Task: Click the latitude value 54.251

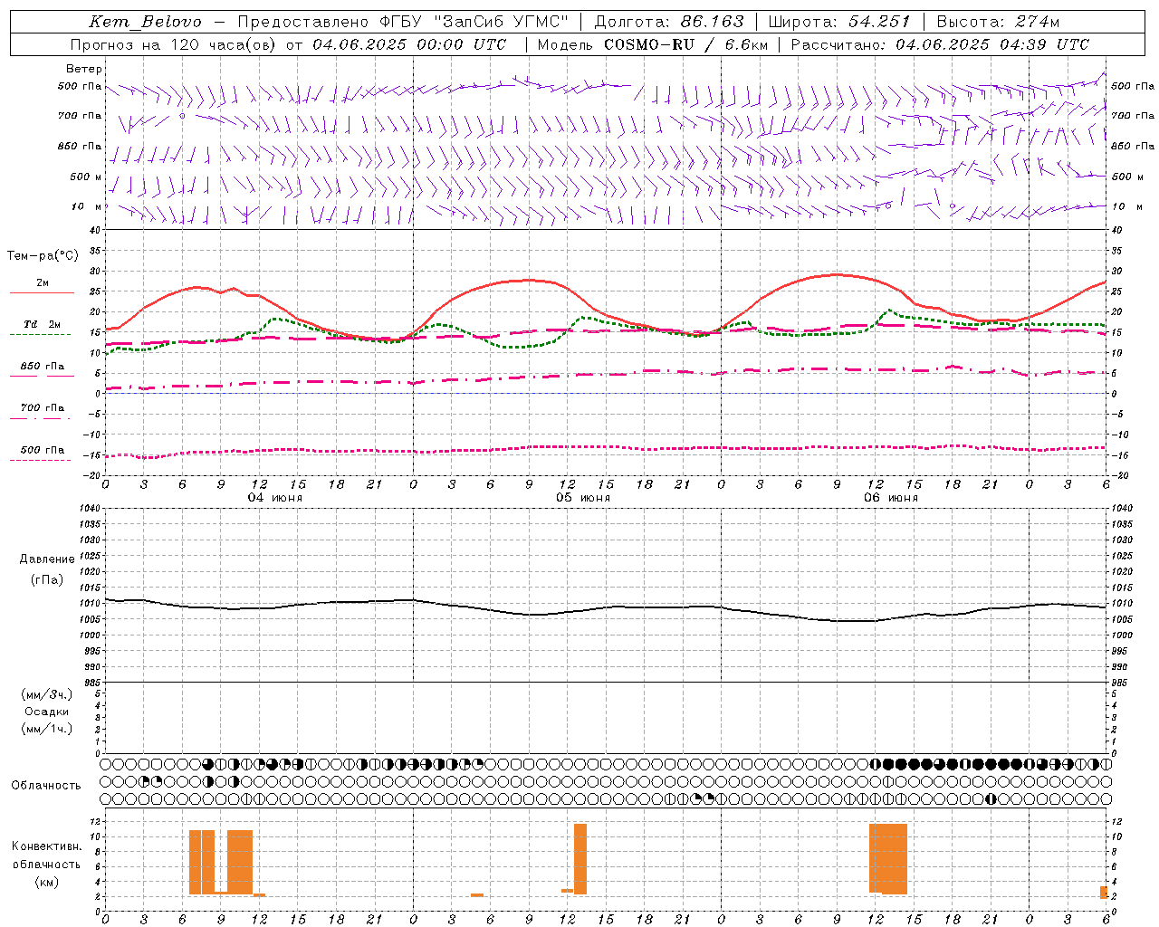Action: coord(878,22)
